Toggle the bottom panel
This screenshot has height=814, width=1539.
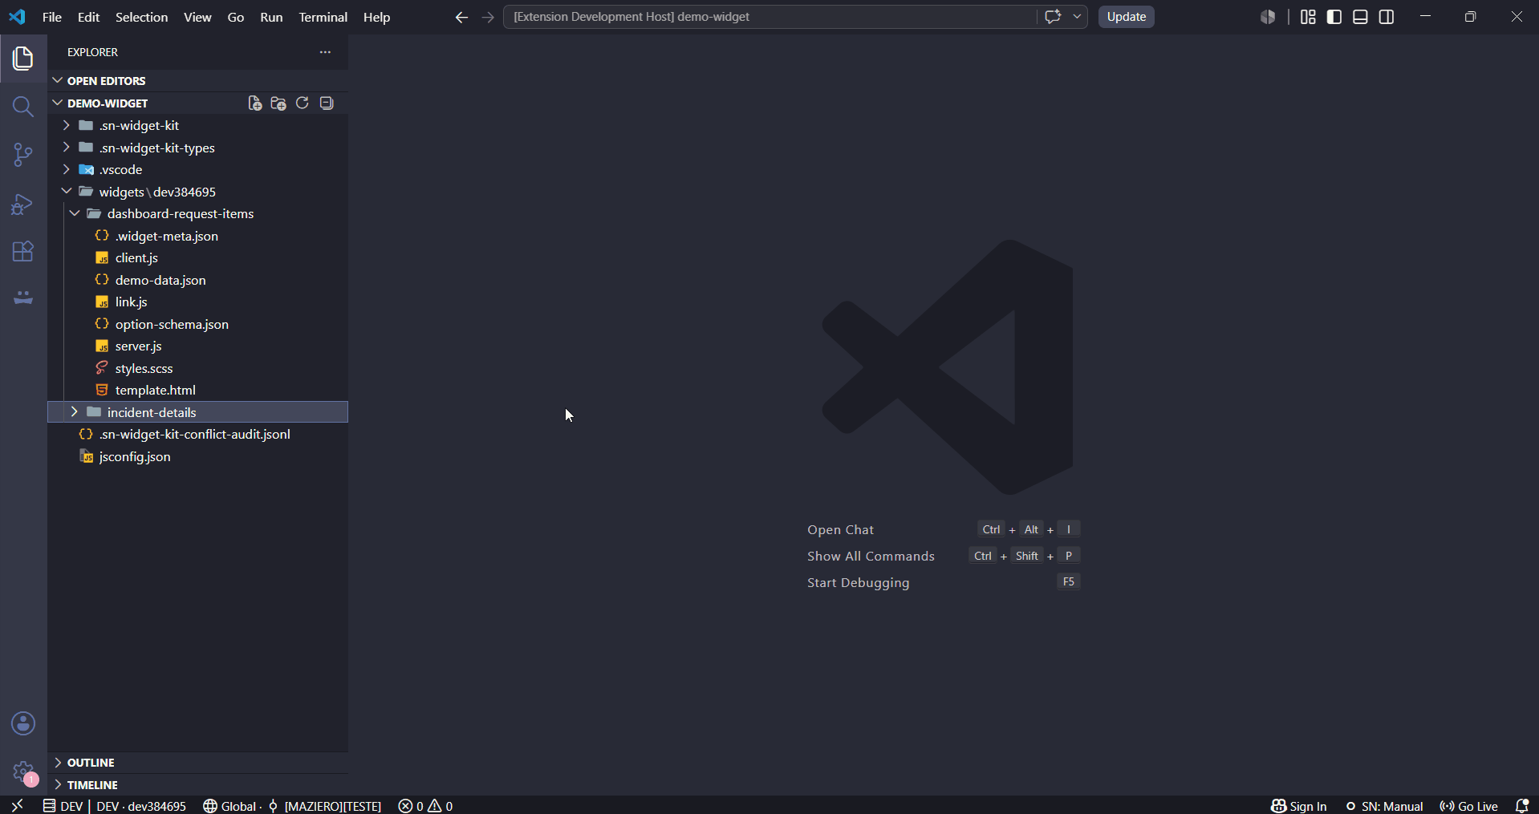click(1360, 17)
